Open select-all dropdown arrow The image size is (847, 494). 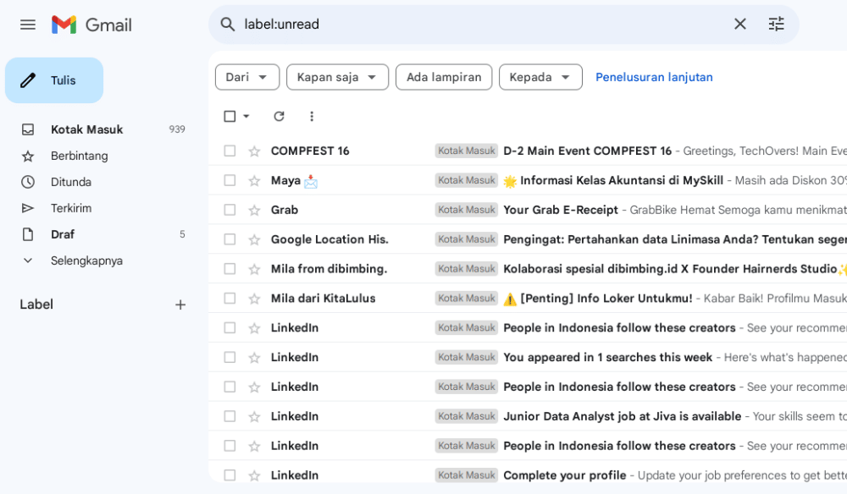[x=246, y=117]
